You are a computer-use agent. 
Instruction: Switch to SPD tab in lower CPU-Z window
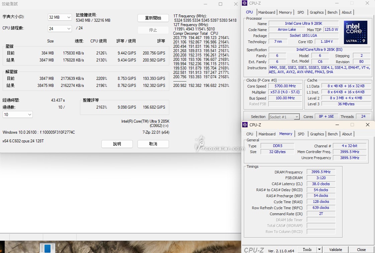pos(301,134)
